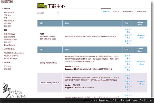Viewport: 154px width, 103px height.
Task: Click the Control Center (Mac OS X) item name
Action: point(50,83)
